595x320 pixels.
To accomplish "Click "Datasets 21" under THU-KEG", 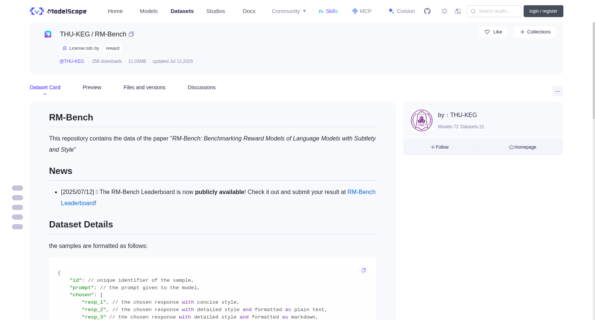I will click(x=472, y=127).
